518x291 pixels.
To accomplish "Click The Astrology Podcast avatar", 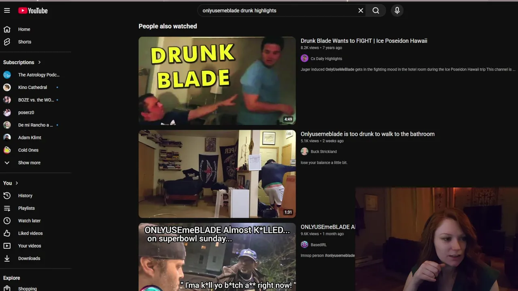I will 7,75.
